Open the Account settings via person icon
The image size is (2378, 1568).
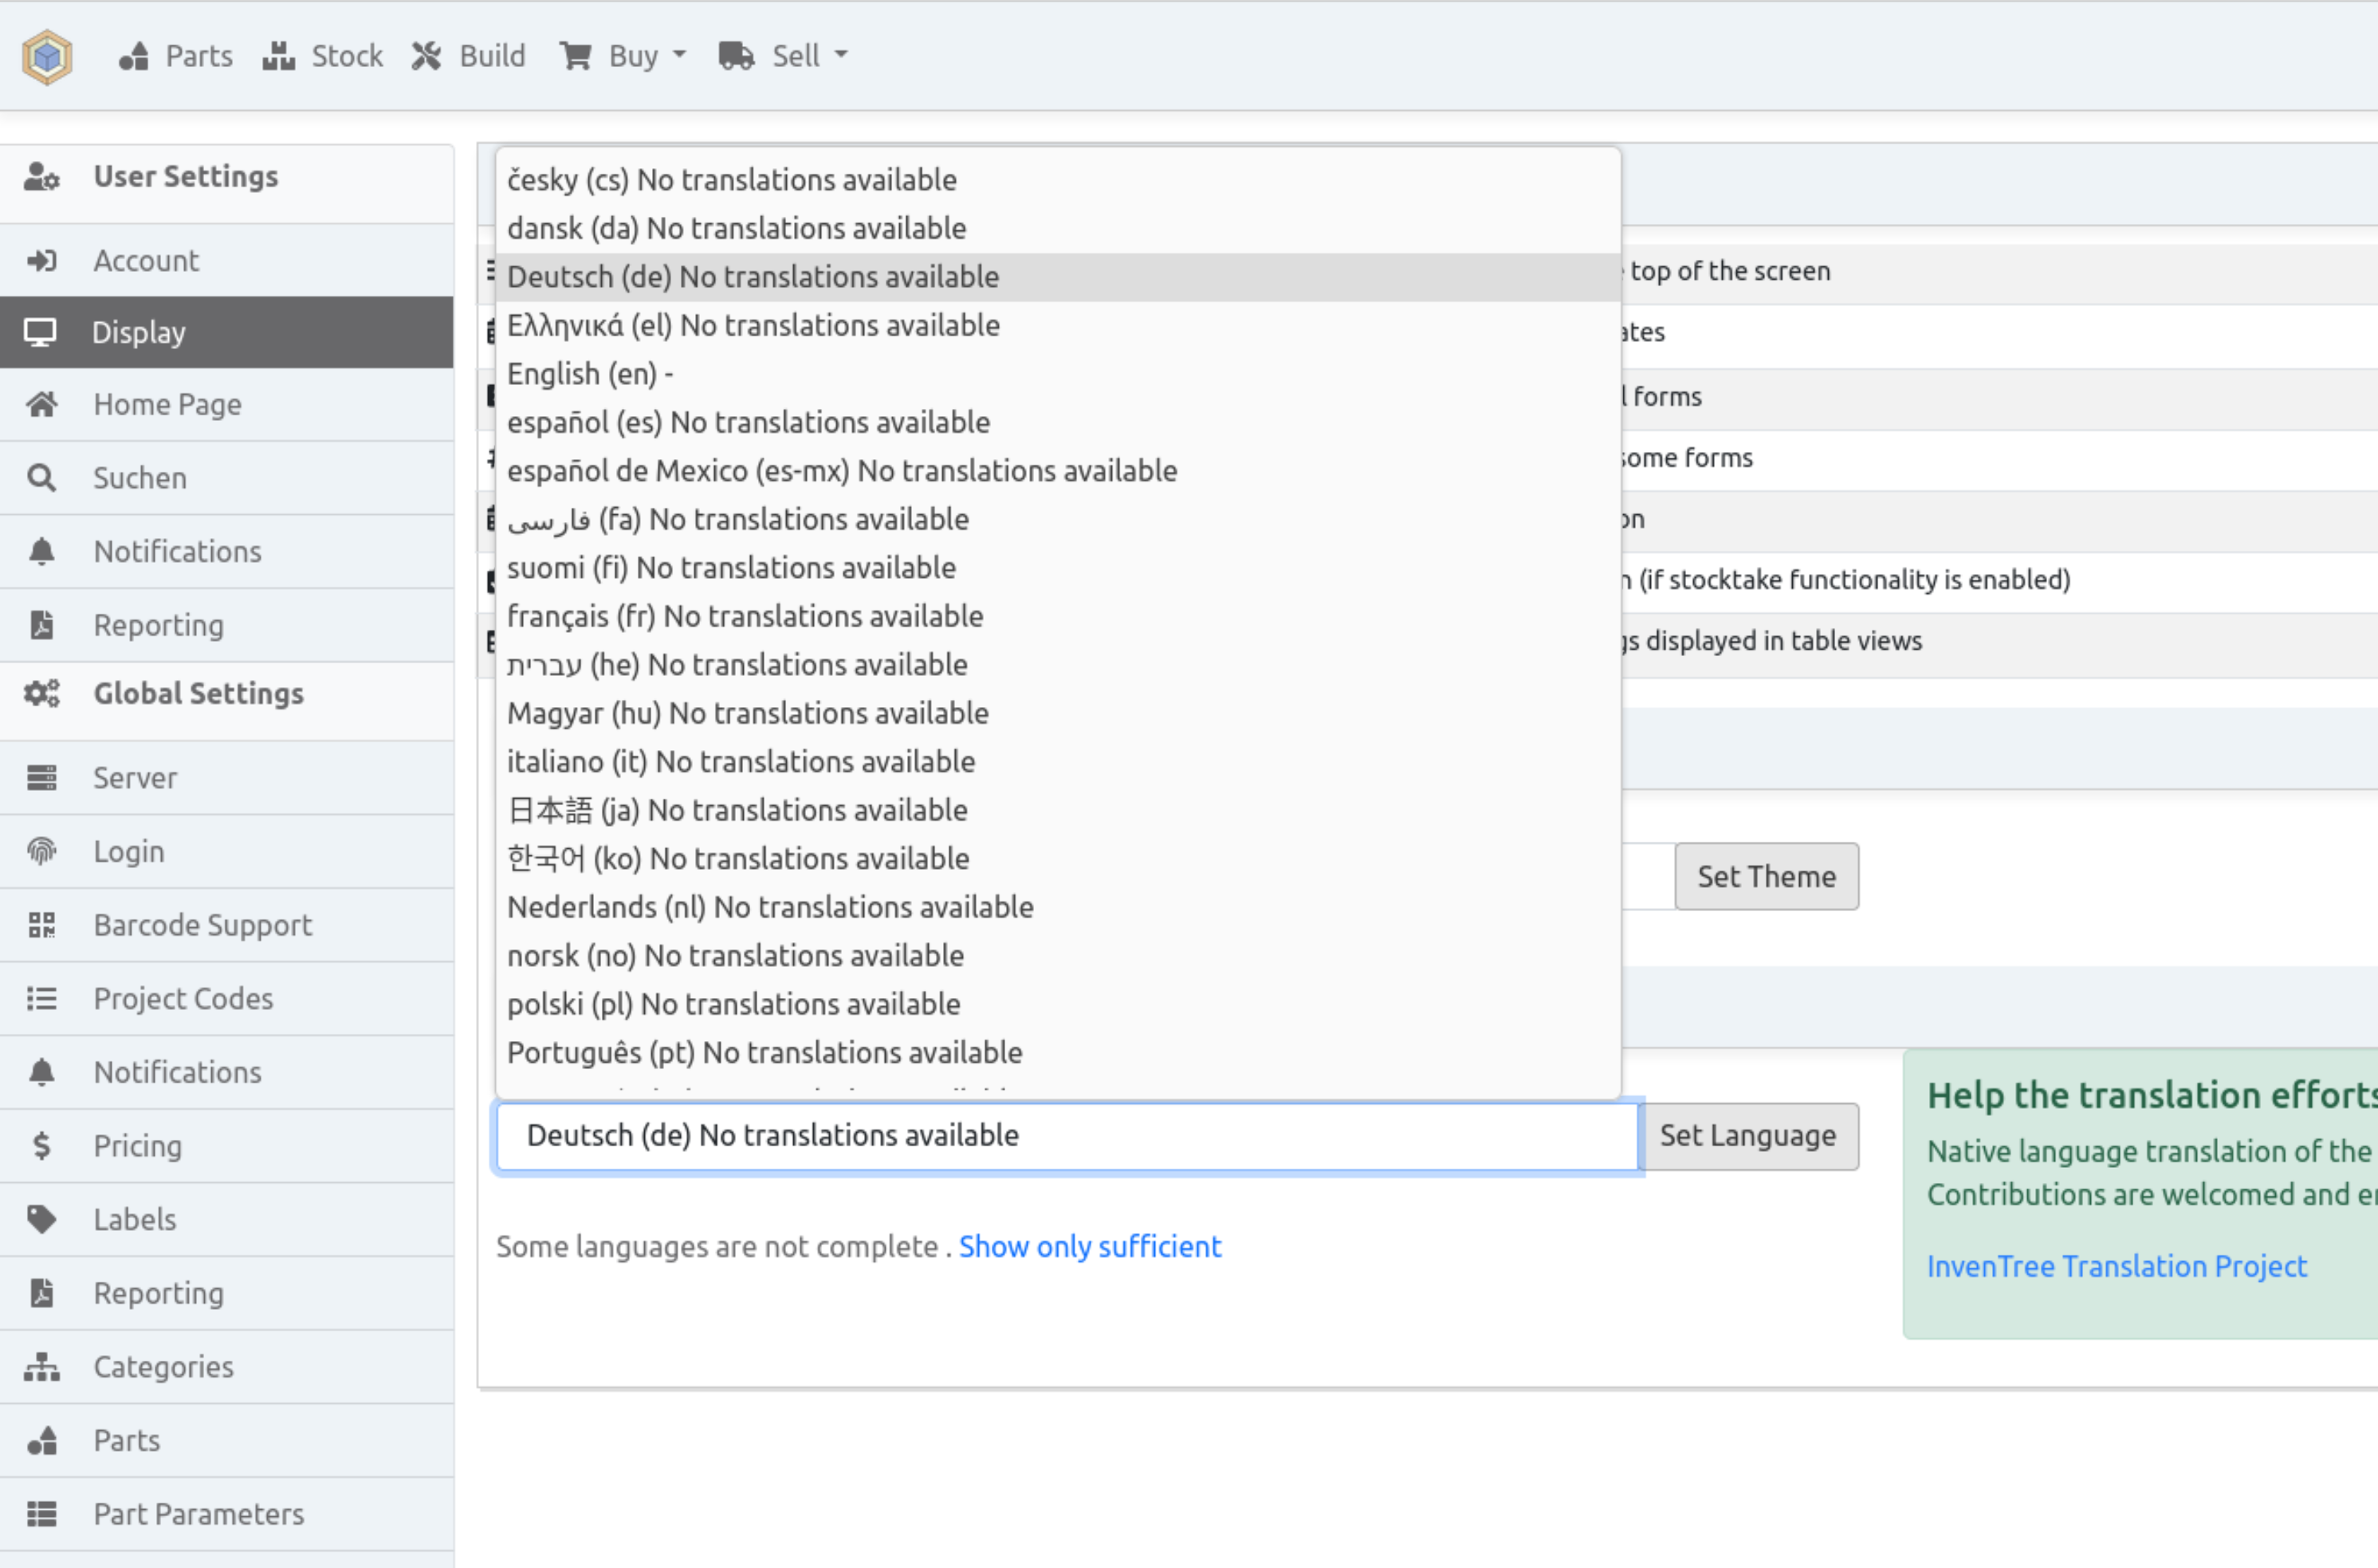pos(42,260)
